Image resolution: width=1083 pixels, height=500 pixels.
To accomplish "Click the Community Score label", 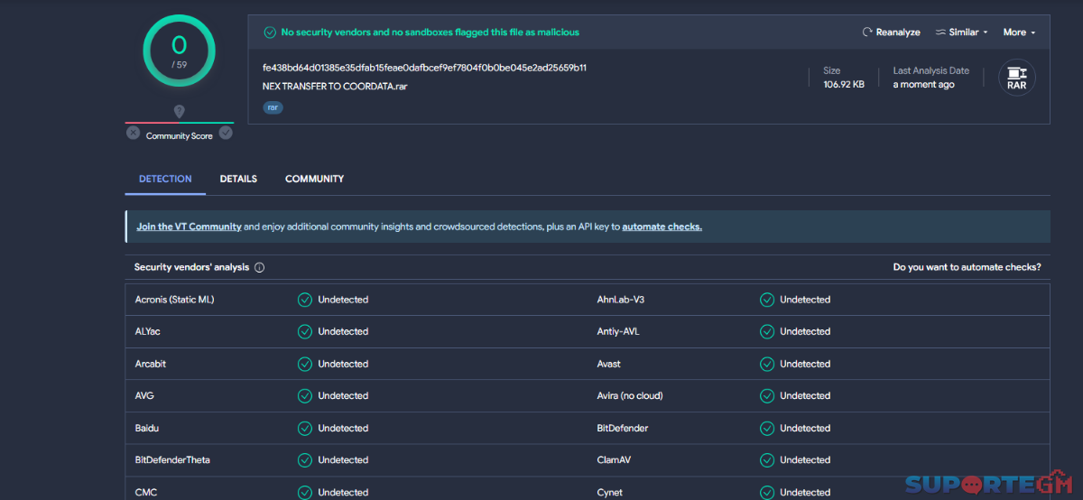I will point(180,136).
